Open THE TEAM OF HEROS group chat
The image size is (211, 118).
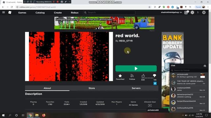(189, 82)
